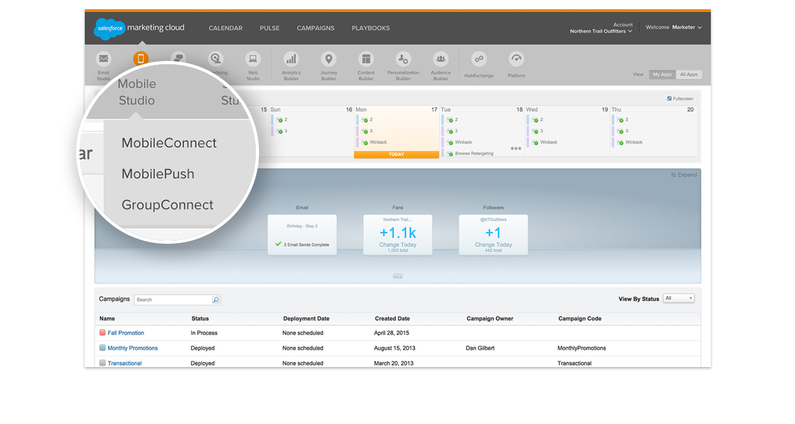The image size is (795, 424).
Task: Click the Salesforce Marketing Cloud logo
Action: coord(140,28)
